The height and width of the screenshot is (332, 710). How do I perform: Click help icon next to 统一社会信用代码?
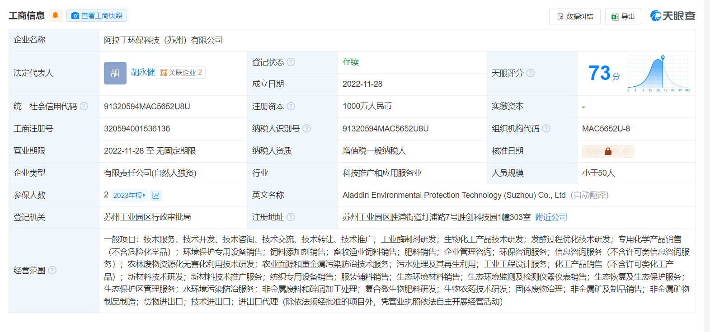[84, 106]
